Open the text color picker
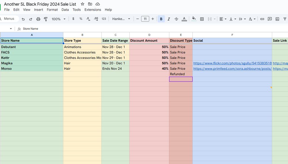The image size is (288, 164). tap(184, 19)
